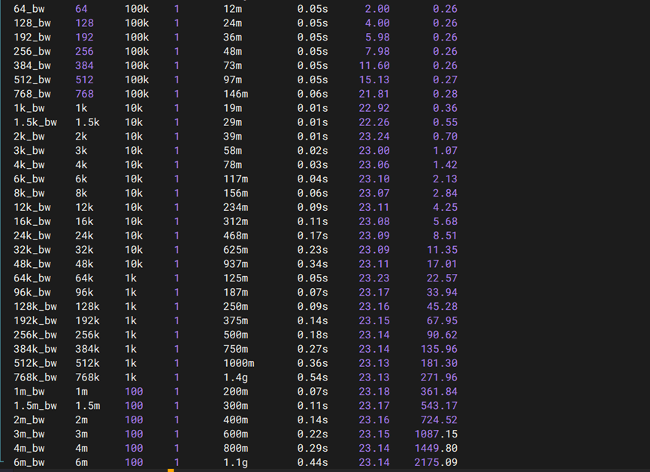Select the 15.13 bandwidth value
Image resolution: width=650 pixels, height=472 pixels.
coord(374,80)
